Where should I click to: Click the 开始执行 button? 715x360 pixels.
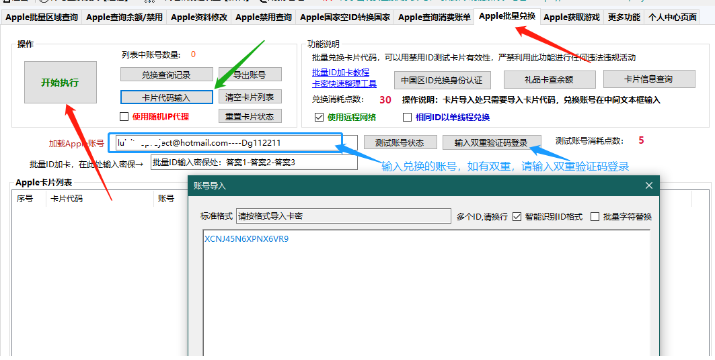point(60,83)
